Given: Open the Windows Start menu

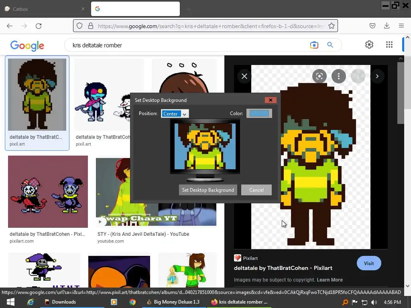Looking at the screenshot, I should click(x=10, y=302).
